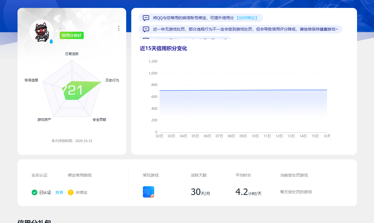Click the green 已认证 check icon
374x223 pixels.
(35, 192)
